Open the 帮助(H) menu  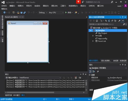[x=4, y=9]
